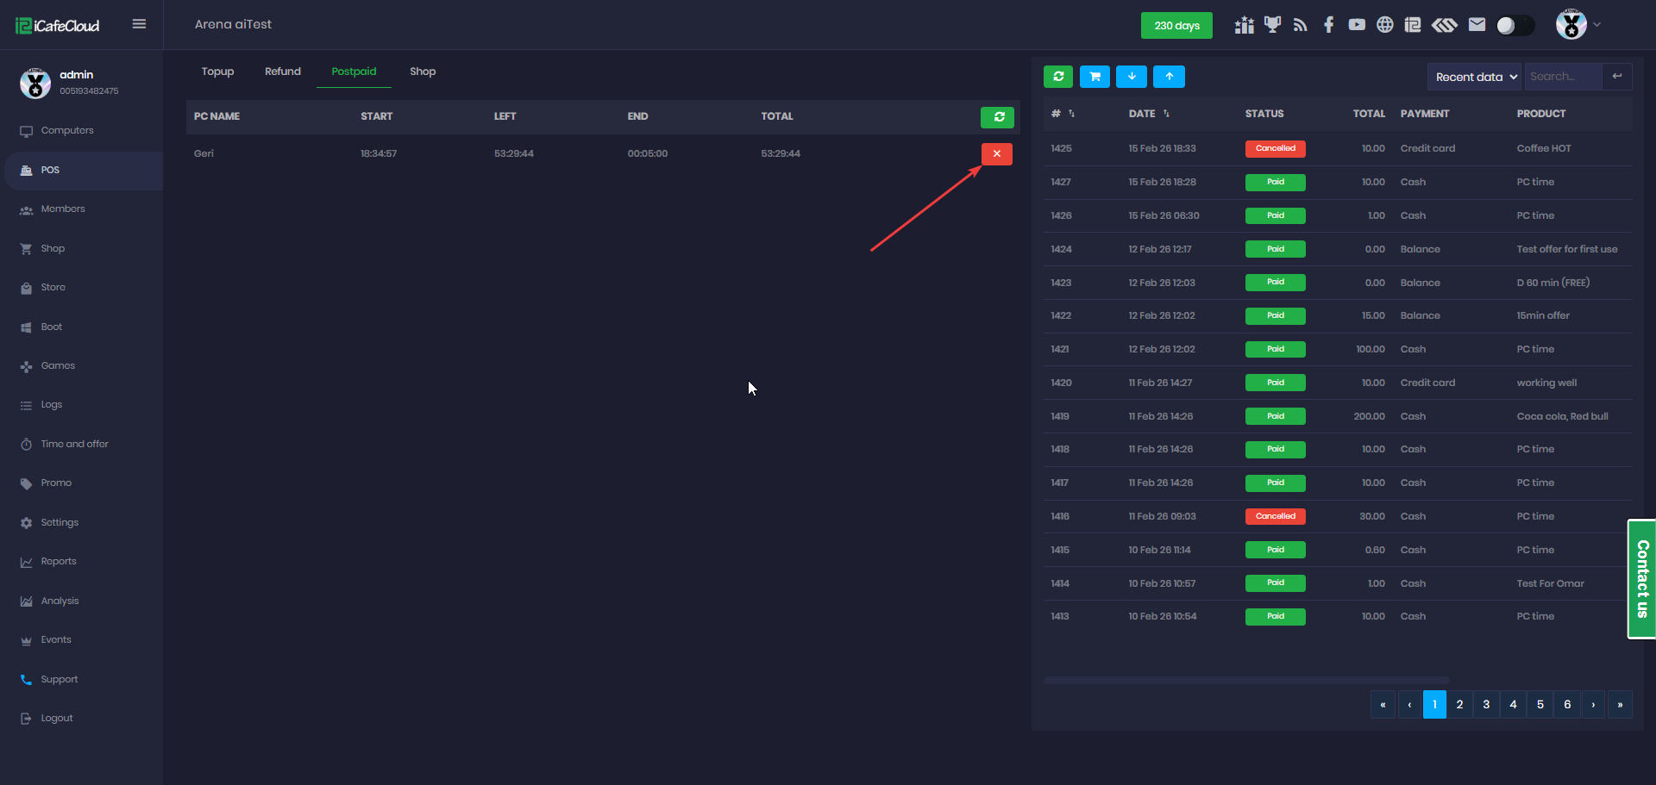Open the Recent data dropdown
The height and width of the screenshot is (785, 1656).
[x=1474, y=77]
